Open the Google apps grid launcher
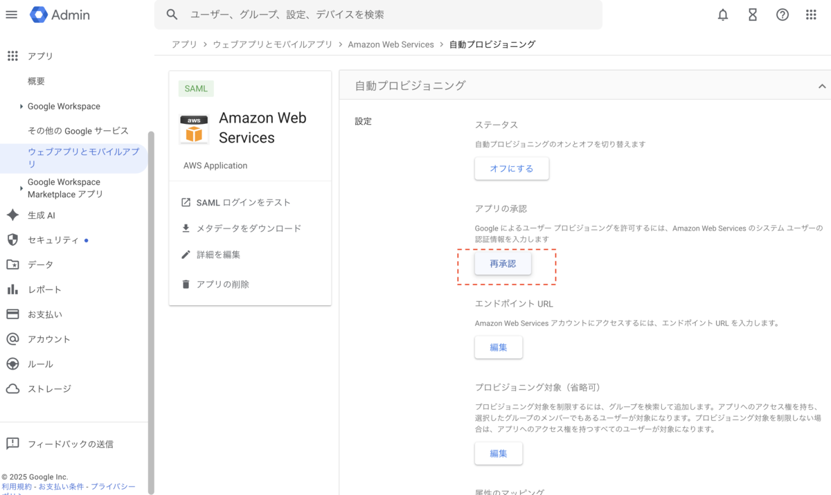 click(x=811, y=15)
